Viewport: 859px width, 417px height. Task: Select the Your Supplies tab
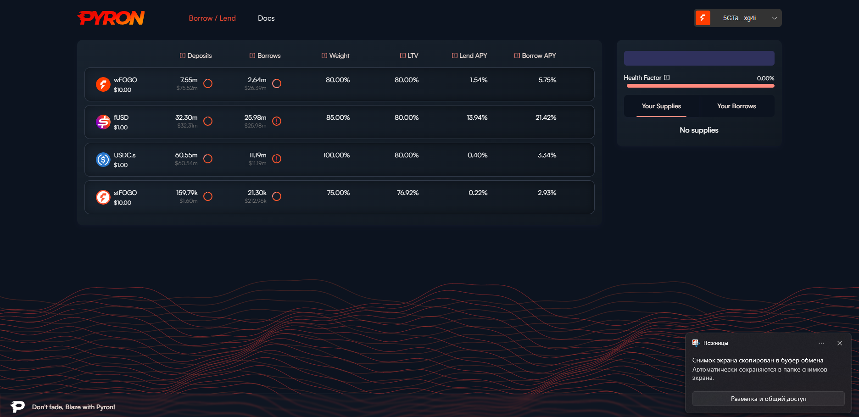(661, 106)
